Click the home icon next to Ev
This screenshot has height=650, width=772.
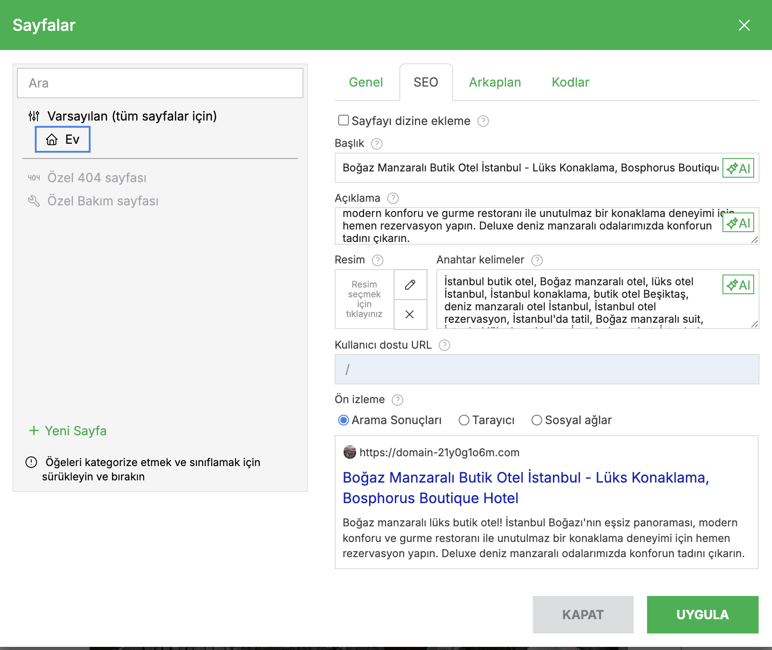[x=53, y=139]
